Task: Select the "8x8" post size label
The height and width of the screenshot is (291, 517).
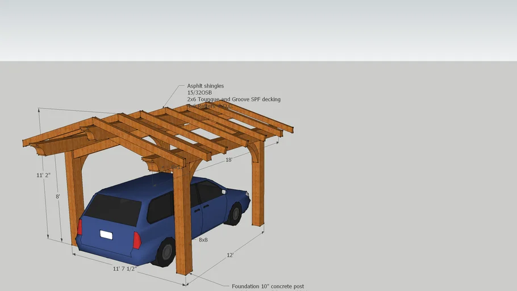Action: point(203,240)
